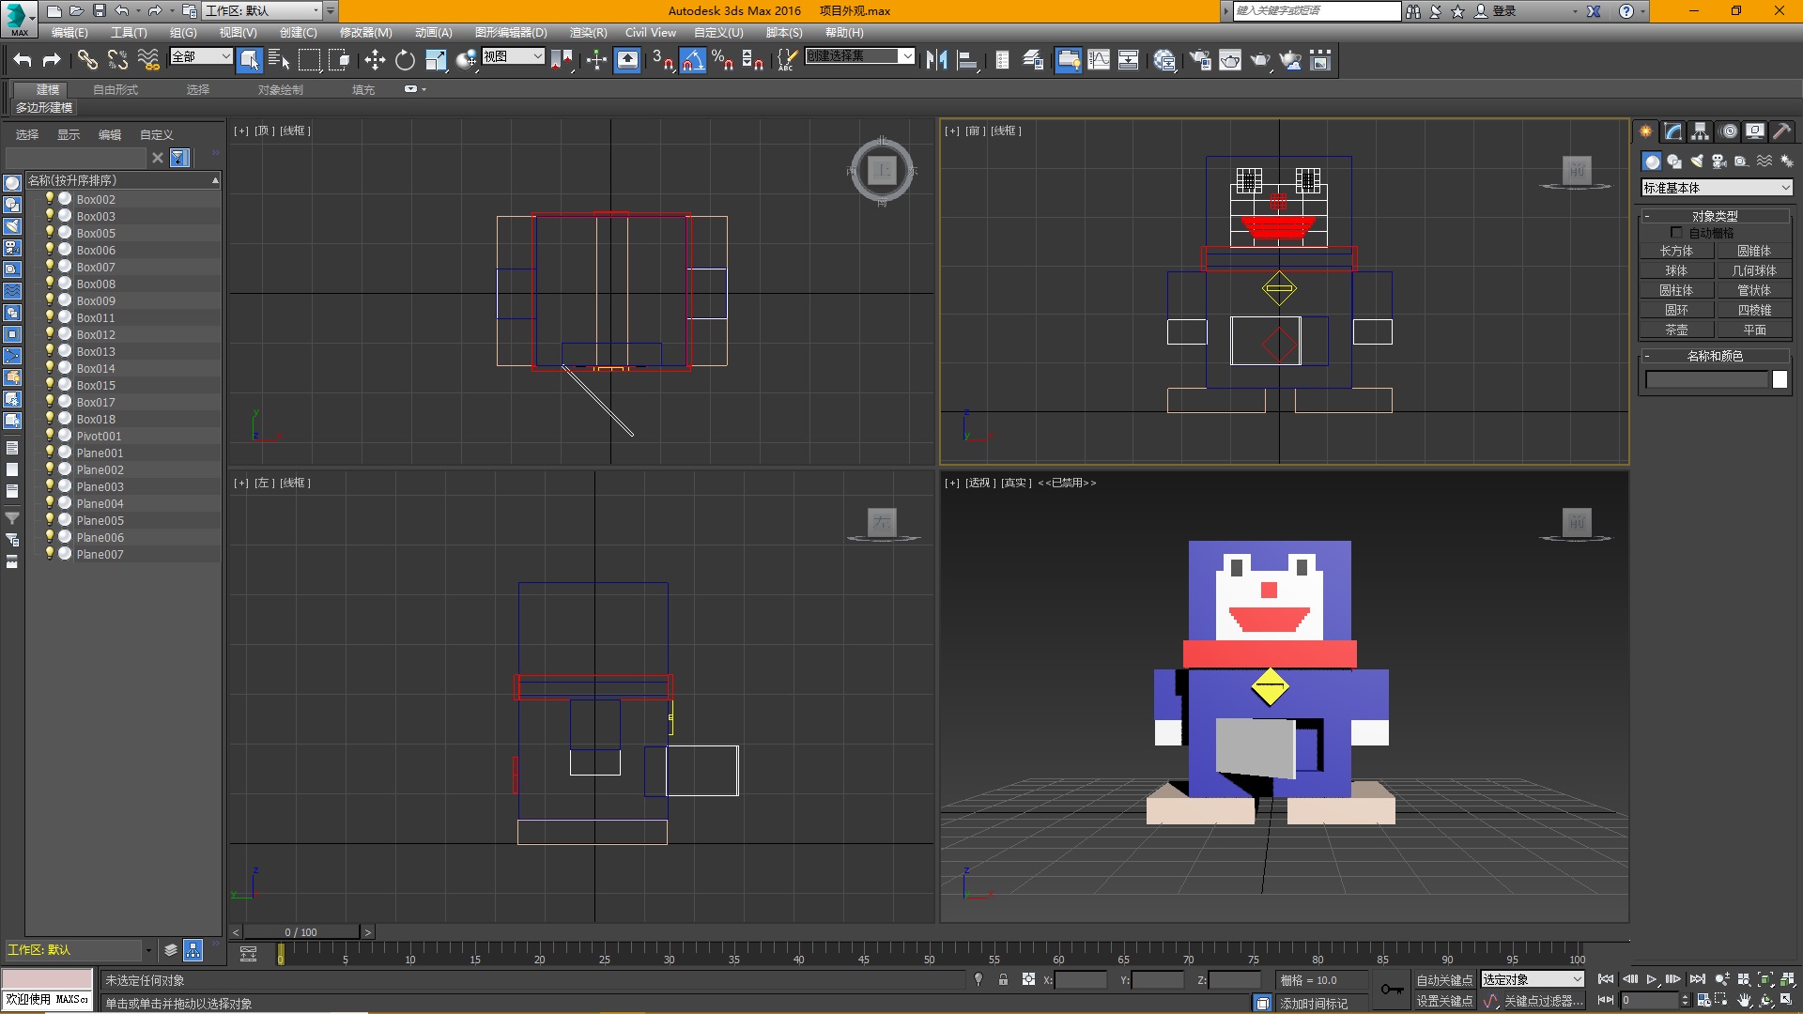Create a 球体 sphere primitive
1803x1014 pixels.
point(1676,270)
